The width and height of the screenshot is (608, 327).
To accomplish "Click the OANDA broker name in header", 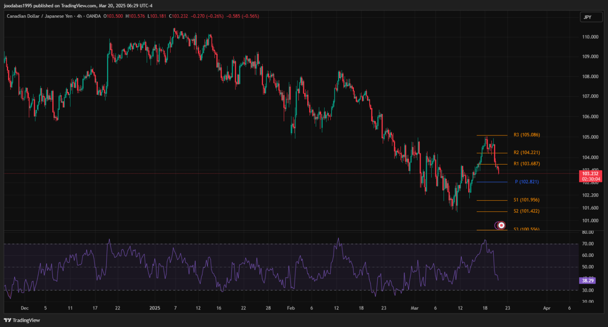I will point(93,16).
